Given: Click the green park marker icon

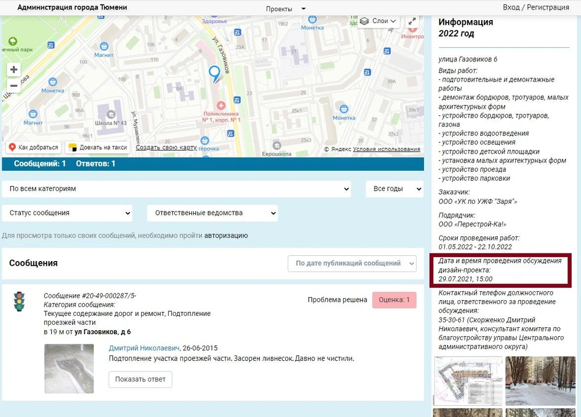Looking at the screenshot, I should [12, 41].
